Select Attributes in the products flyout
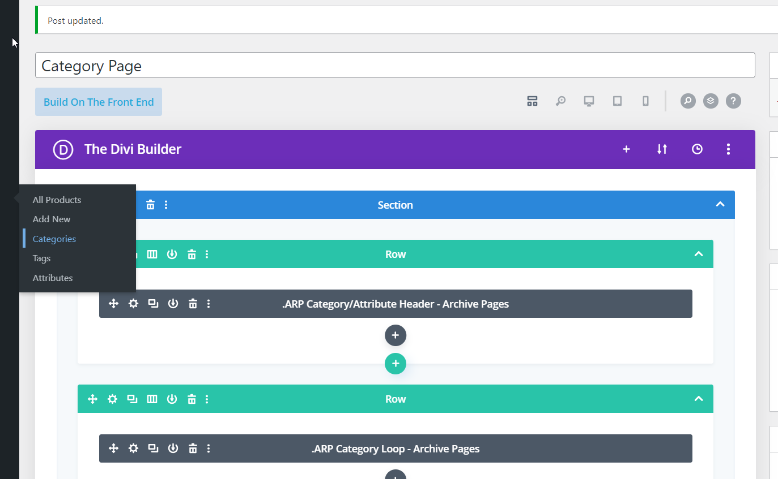778x479 pixels. pos(53,278)
